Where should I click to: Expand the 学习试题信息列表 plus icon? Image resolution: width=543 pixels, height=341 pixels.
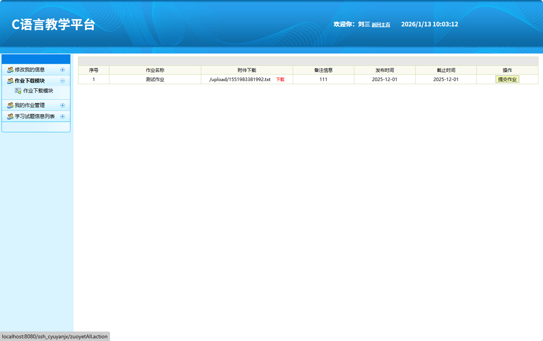click(x=62, y=116)
